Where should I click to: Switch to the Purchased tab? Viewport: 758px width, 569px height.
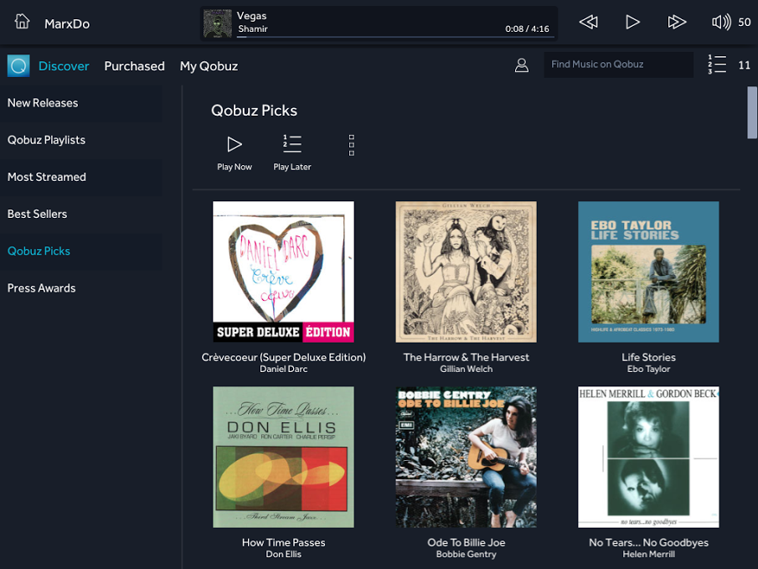134,66
